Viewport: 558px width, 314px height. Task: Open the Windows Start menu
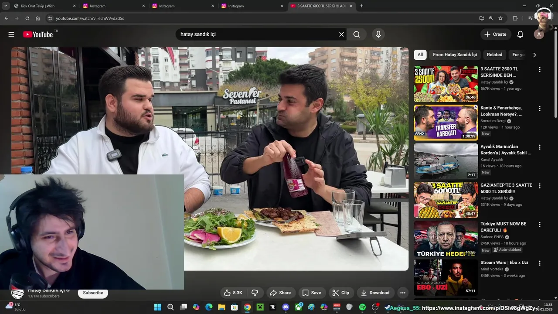pyautogui.click(x=157, y=307)
